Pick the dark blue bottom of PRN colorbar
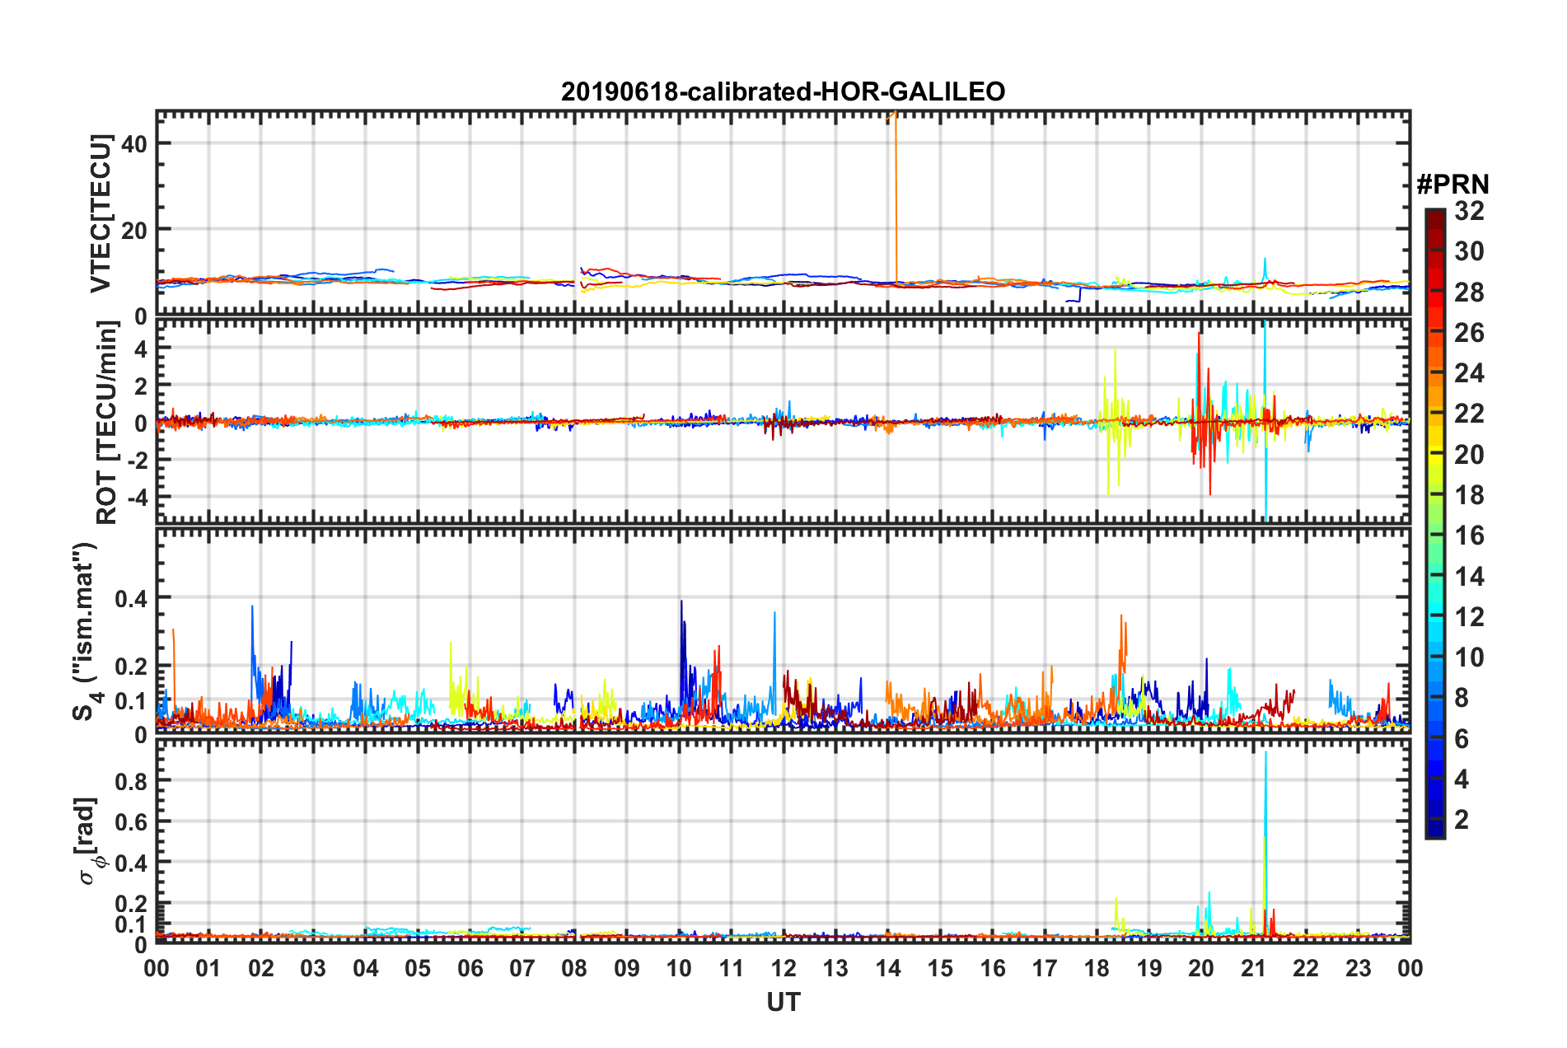 [1435, 828]
